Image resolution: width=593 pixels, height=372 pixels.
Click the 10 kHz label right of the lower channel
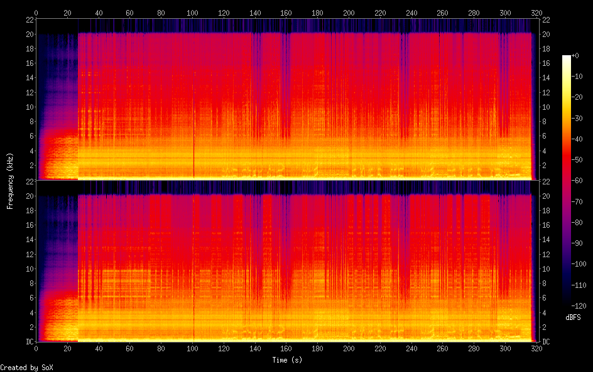click(x=546, y=269)
